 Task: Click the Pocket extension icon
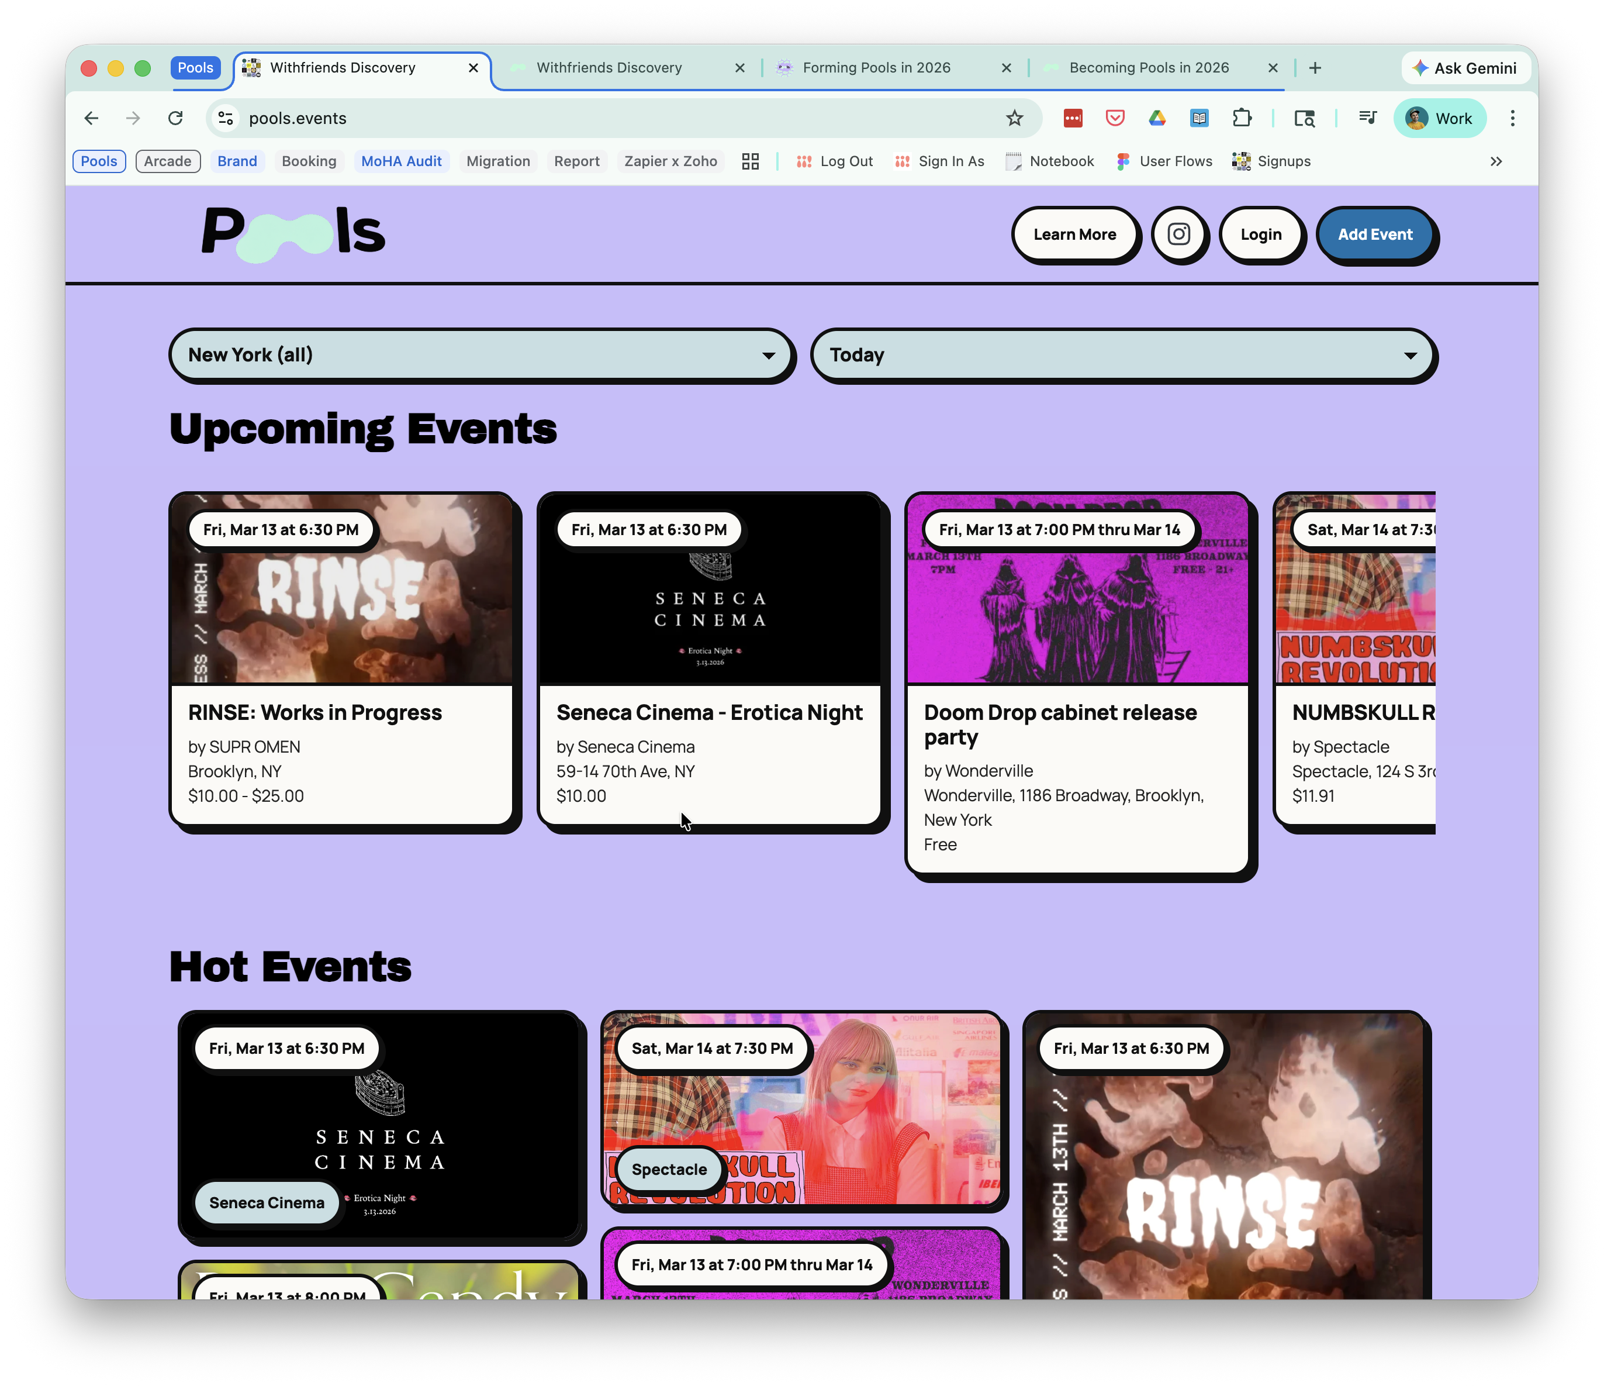[x=1115, y=118]
